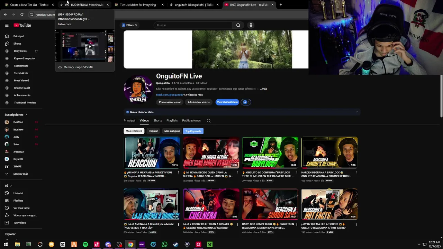
Task: Open Playlists in the left sidebar
Action: 18,201
